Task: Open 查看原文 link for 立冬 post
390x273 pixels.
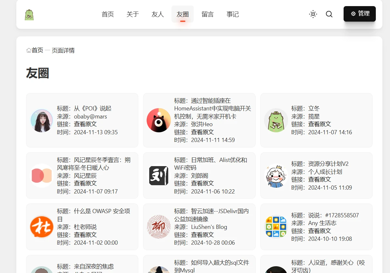Action: (x=319, y=124)
